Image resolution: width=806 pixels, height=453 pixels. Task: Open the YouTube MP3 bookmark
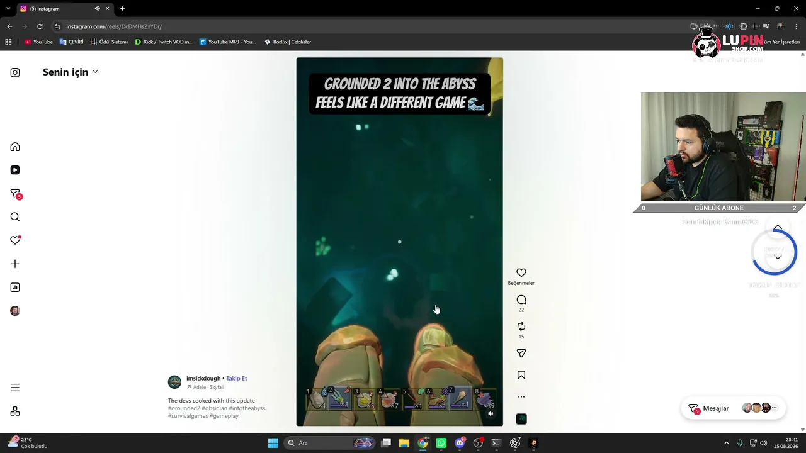[x=227, y=42]
